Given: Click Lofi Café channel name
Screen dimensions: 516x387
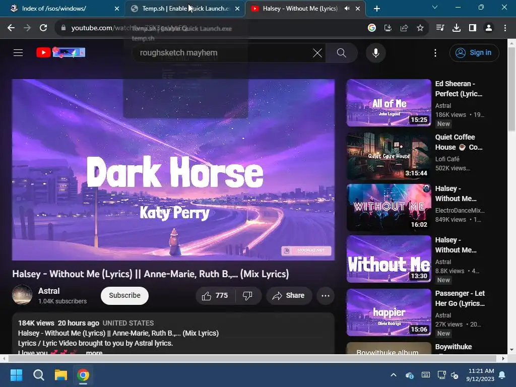Looking at the screenshot, I should (x=447, y=159).
